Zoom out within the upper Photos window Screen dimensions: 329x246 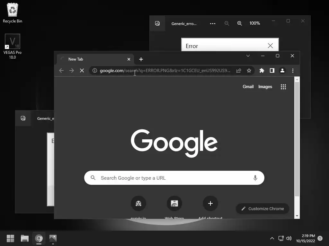click(x=227, y=23)
